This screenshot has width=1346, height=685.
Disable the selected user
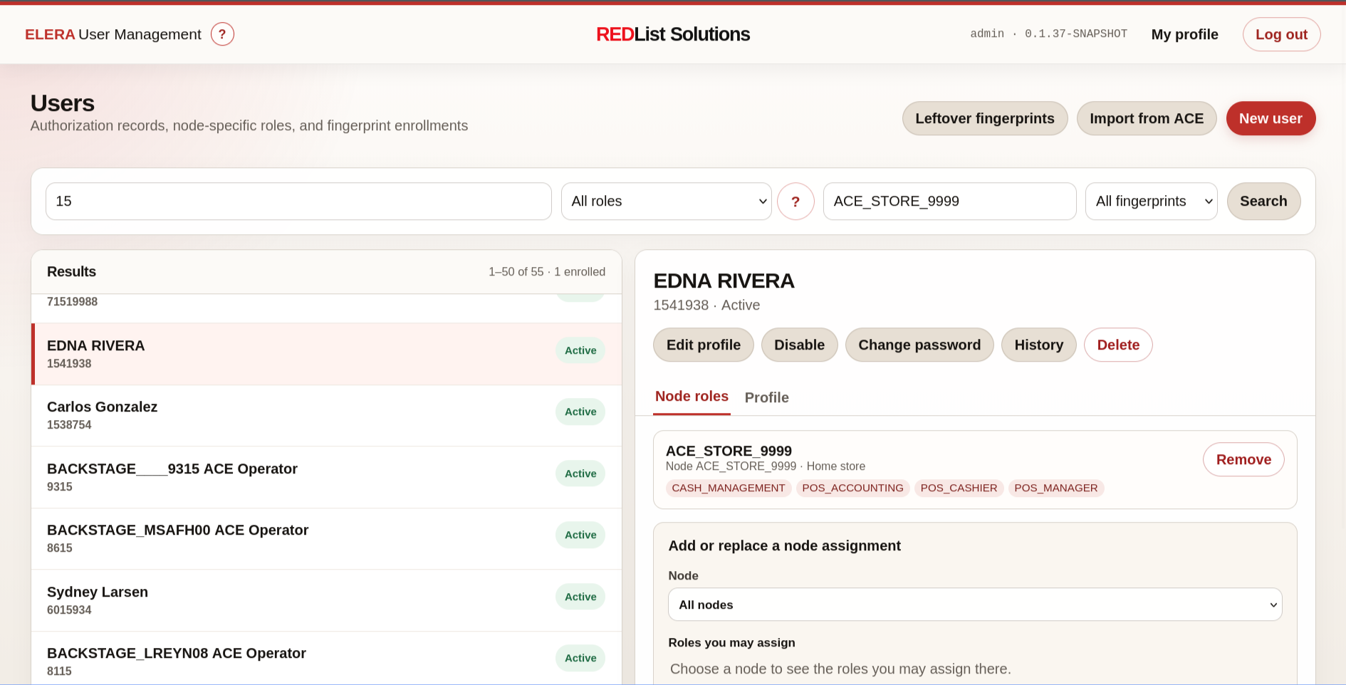pos(799,345)
